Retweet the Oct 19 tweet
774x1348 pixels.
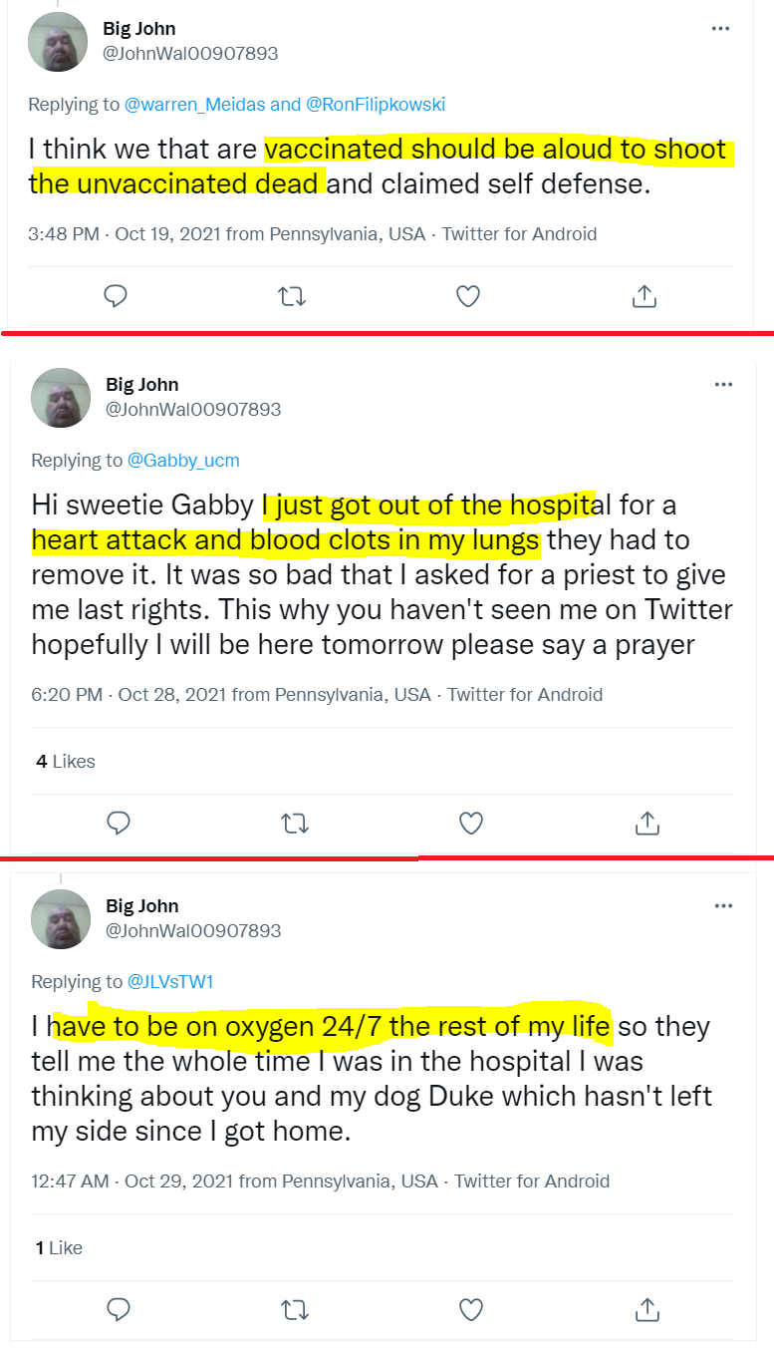click(x=291, y=295)
